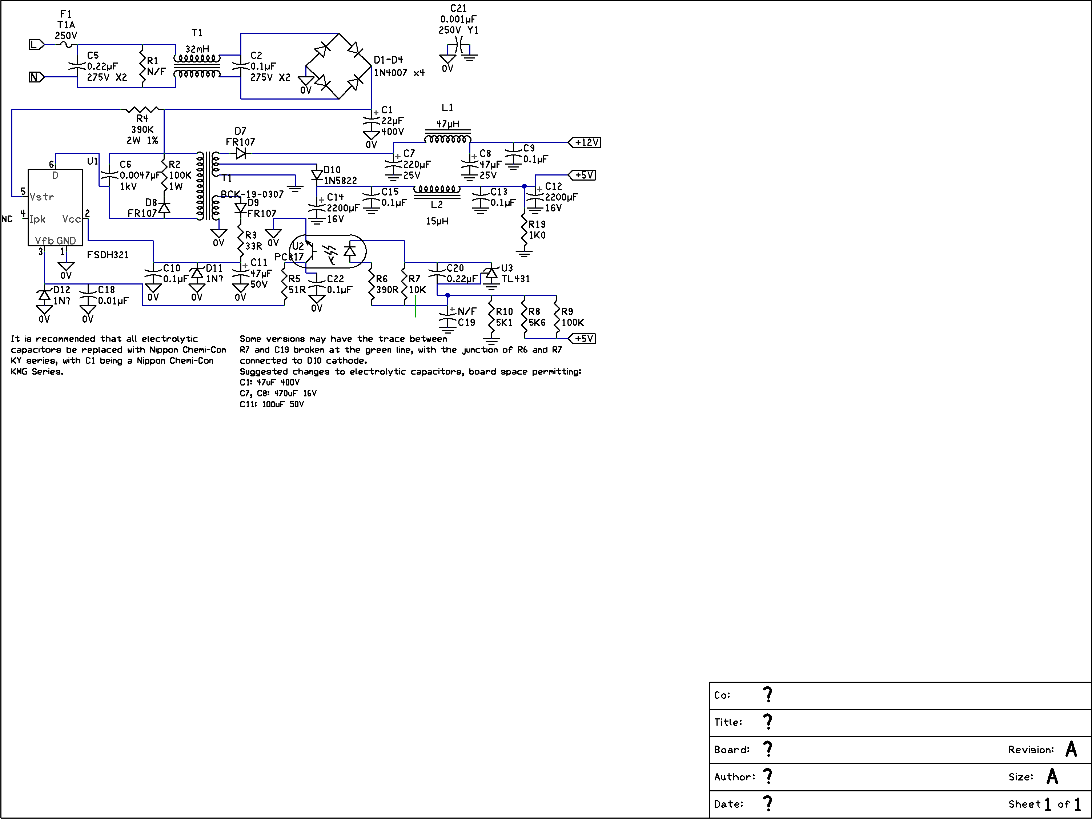The width and height of the screenshot is (1092, 819).
Task: Select the U1 FSDH321 IC body
Action: pos(55,208)
